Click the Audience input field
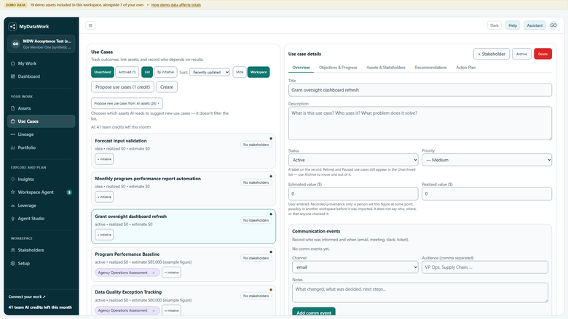This screenshot has width=568, height=319. click(485, 267)
